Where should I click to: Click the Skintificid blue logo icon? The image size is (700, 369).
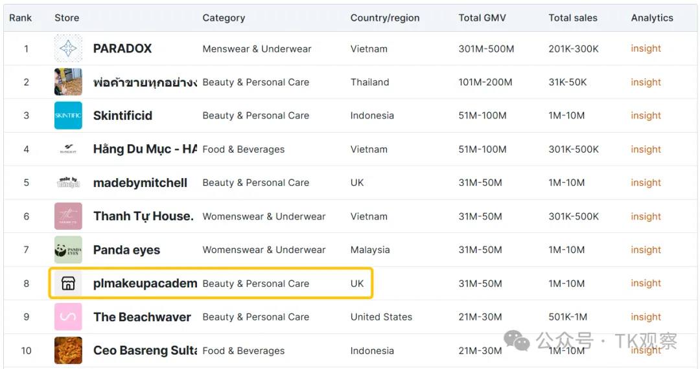point(68,115)
